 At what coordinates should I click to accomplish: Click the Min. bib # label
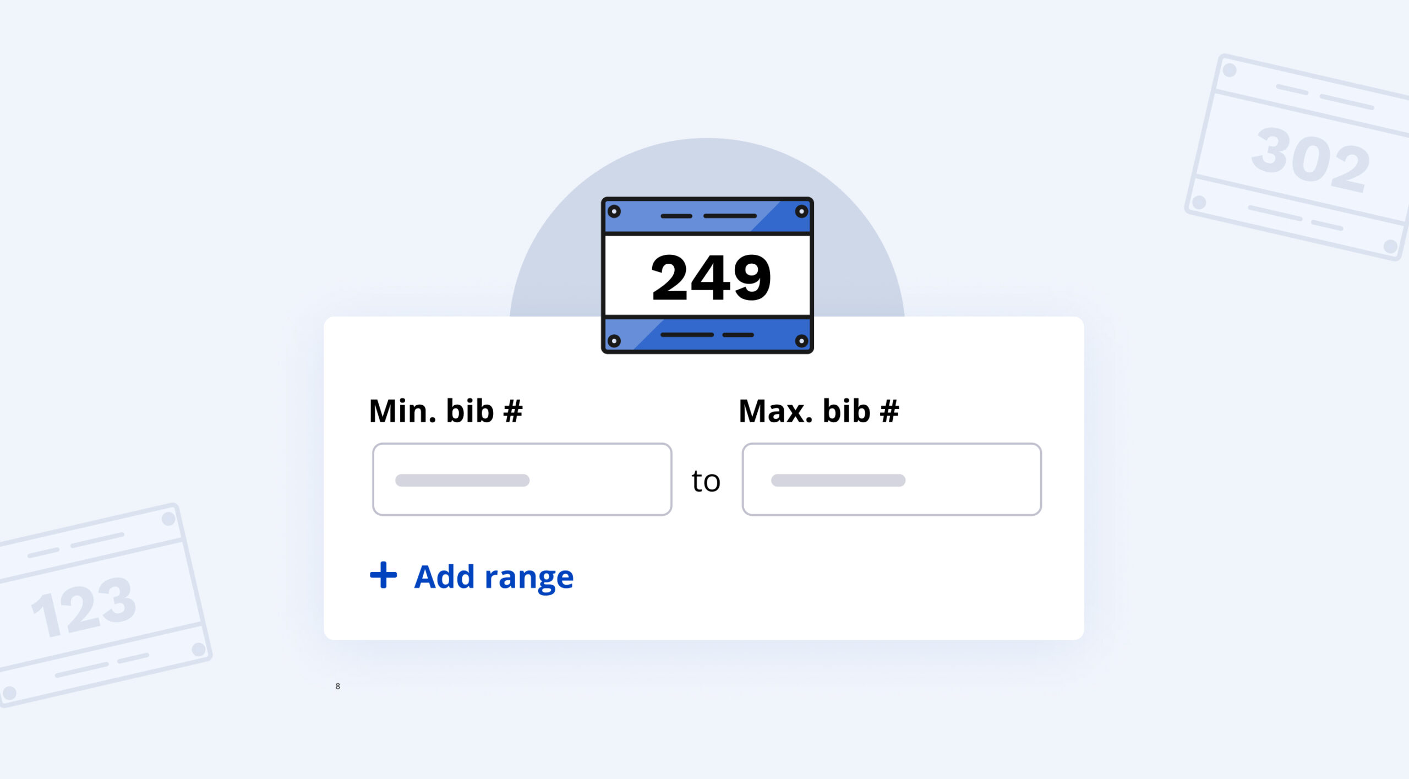click(x=445, y=411)
